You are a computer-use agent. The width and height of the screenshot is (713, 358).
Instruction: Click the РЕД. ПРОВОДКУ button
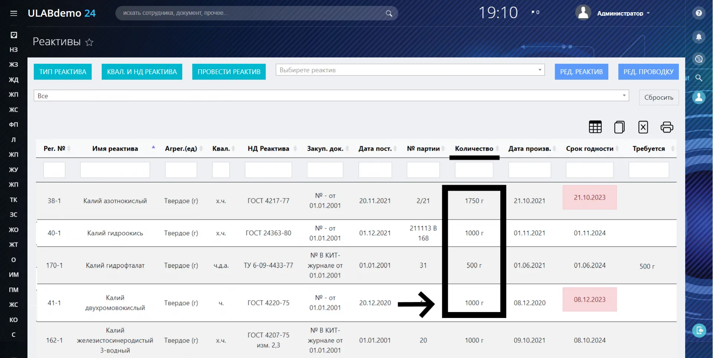[648, 72]
